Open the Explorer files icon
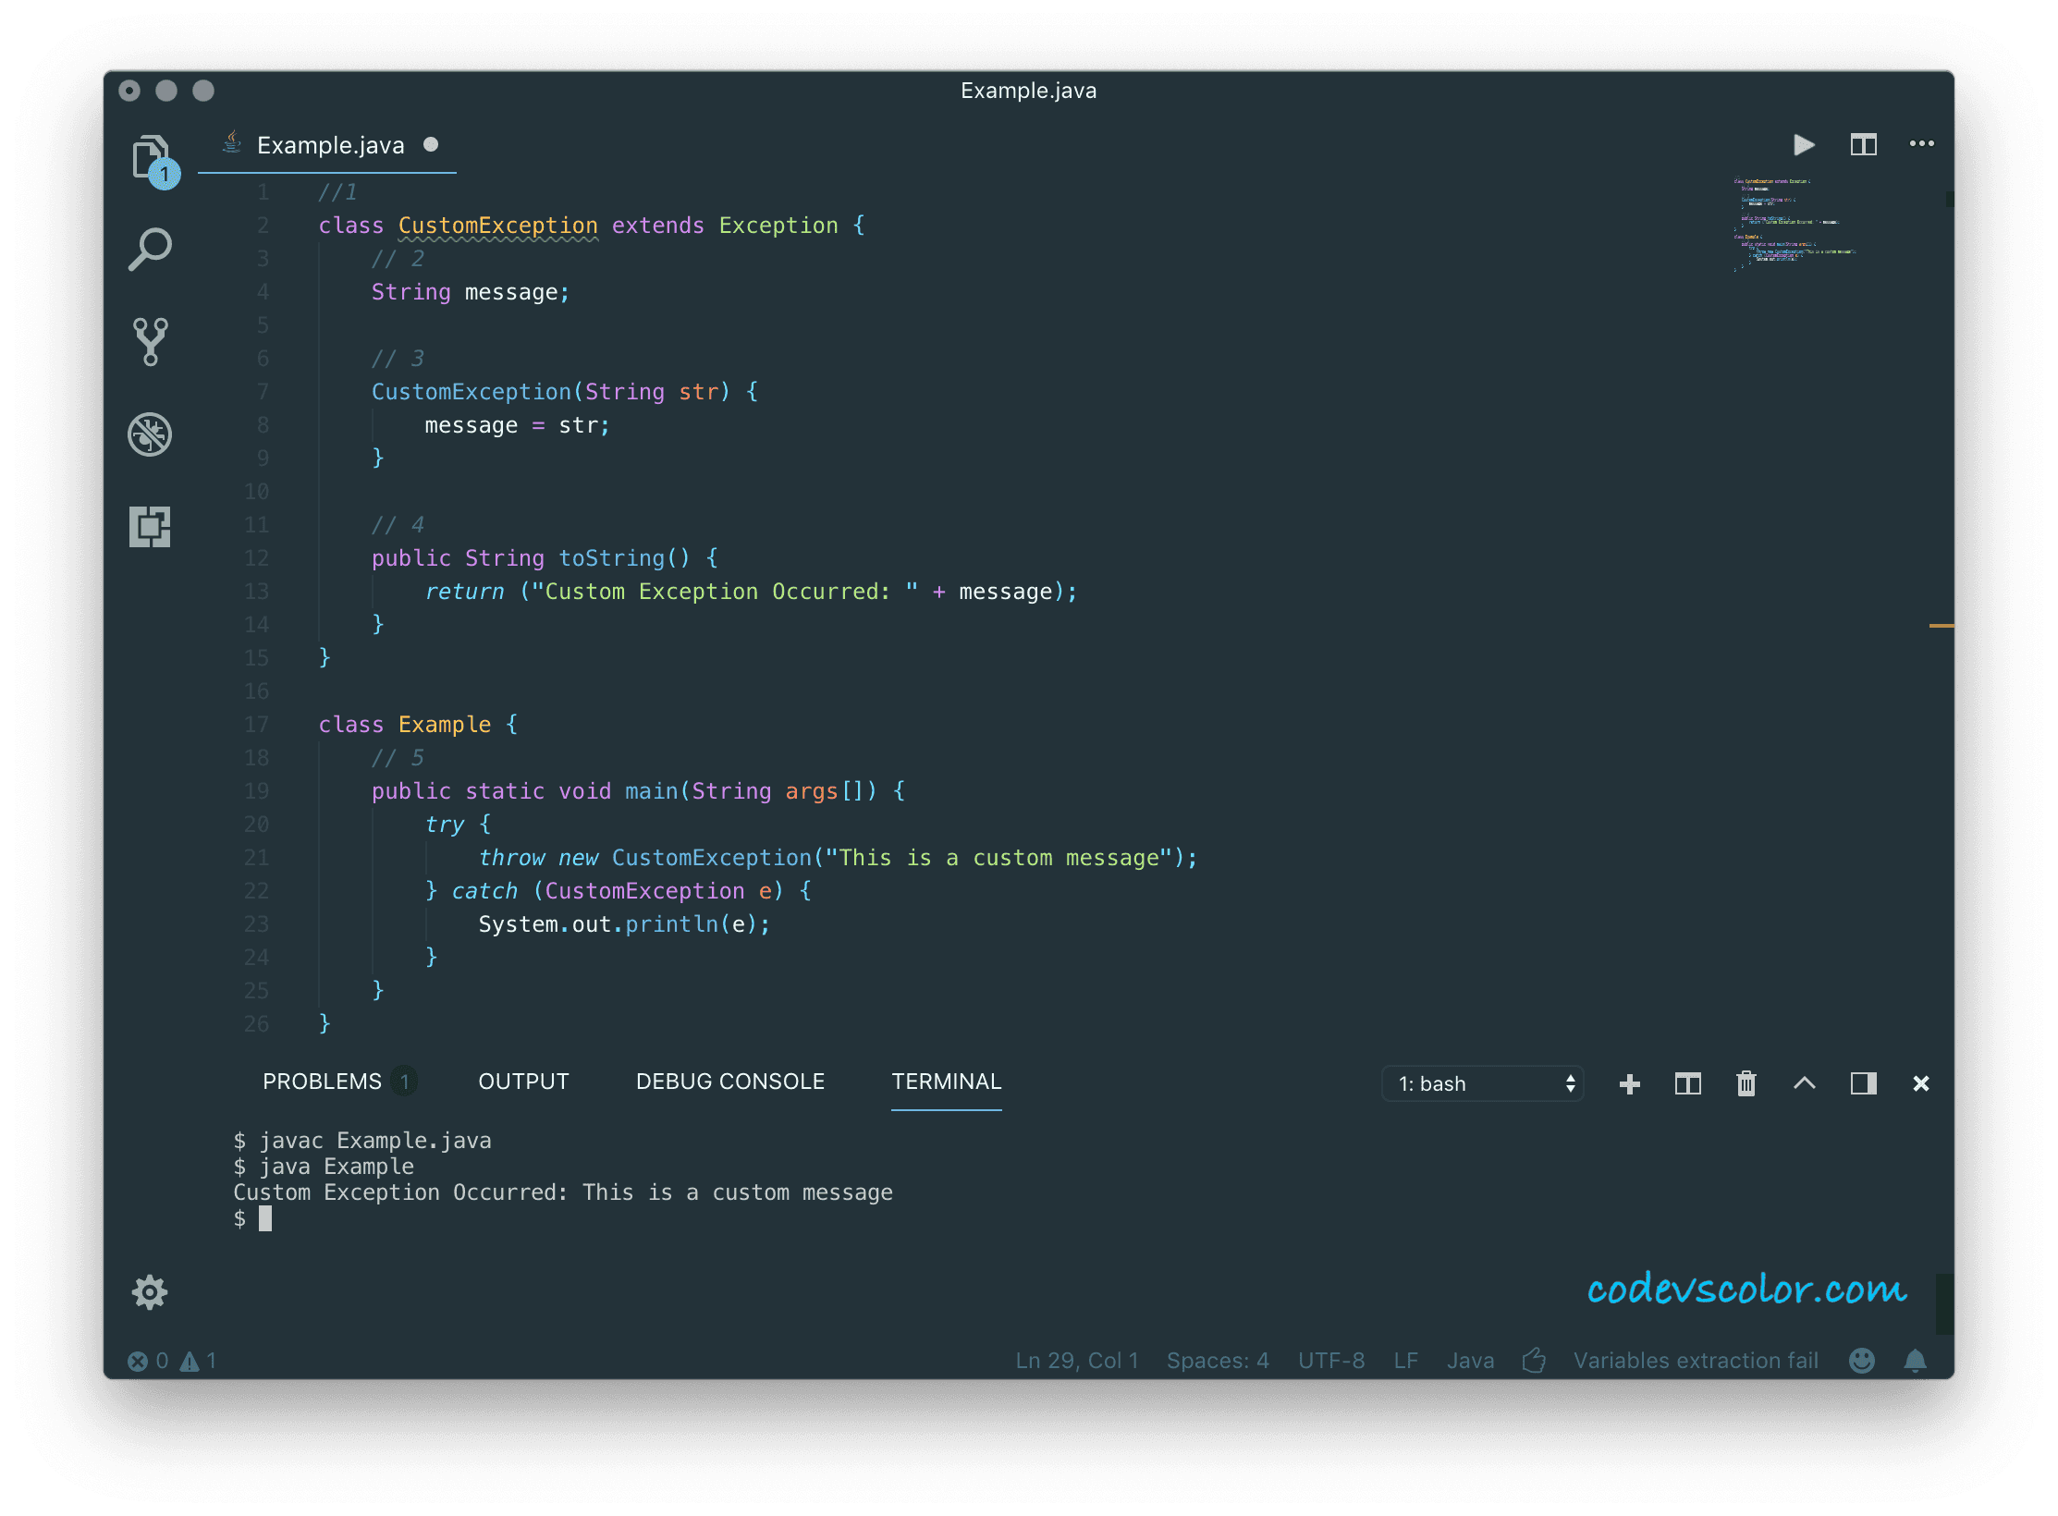 pos(151,157)
